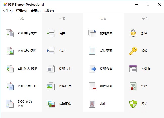Launch the 解锁 text label

[x=144, y=51]
